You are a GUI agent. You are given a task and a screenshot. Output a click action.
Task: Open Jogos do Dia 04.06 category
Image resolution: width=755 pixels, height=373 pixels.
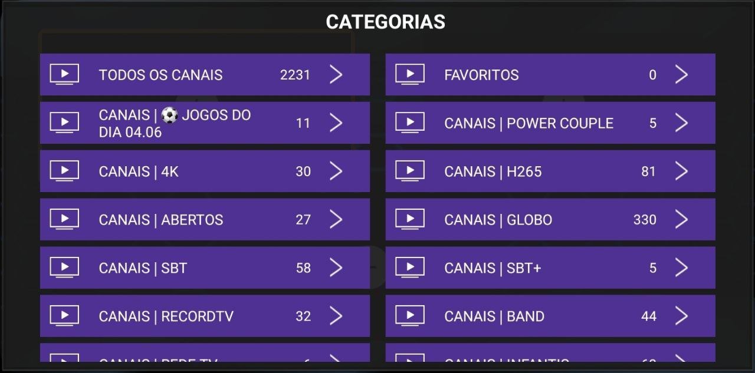[x=175, y=123]
